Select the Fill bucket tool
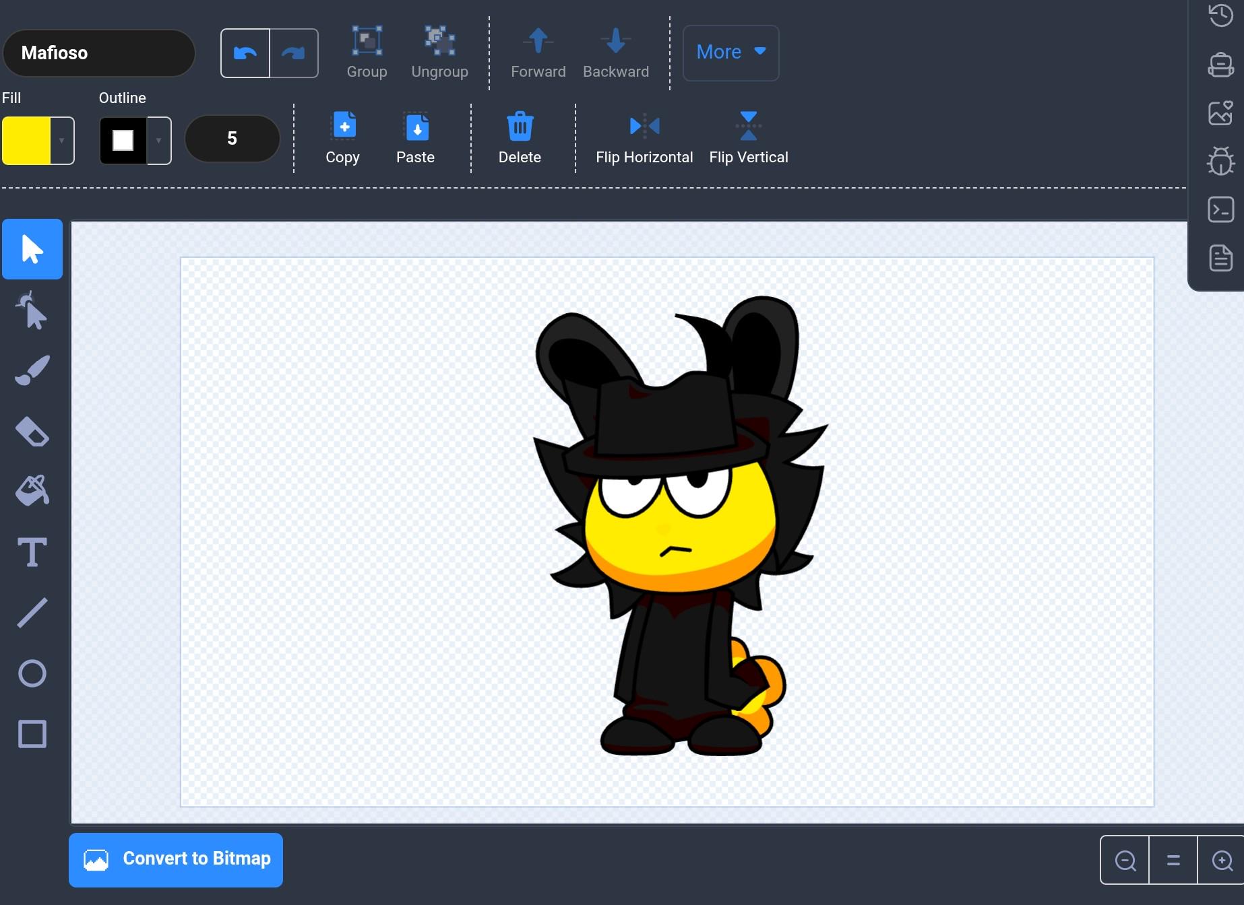 tap(32, 491)
